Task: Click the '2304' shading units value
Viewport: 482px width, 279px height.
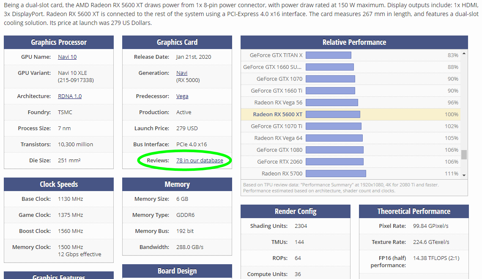Action: [x=301, y=226]
